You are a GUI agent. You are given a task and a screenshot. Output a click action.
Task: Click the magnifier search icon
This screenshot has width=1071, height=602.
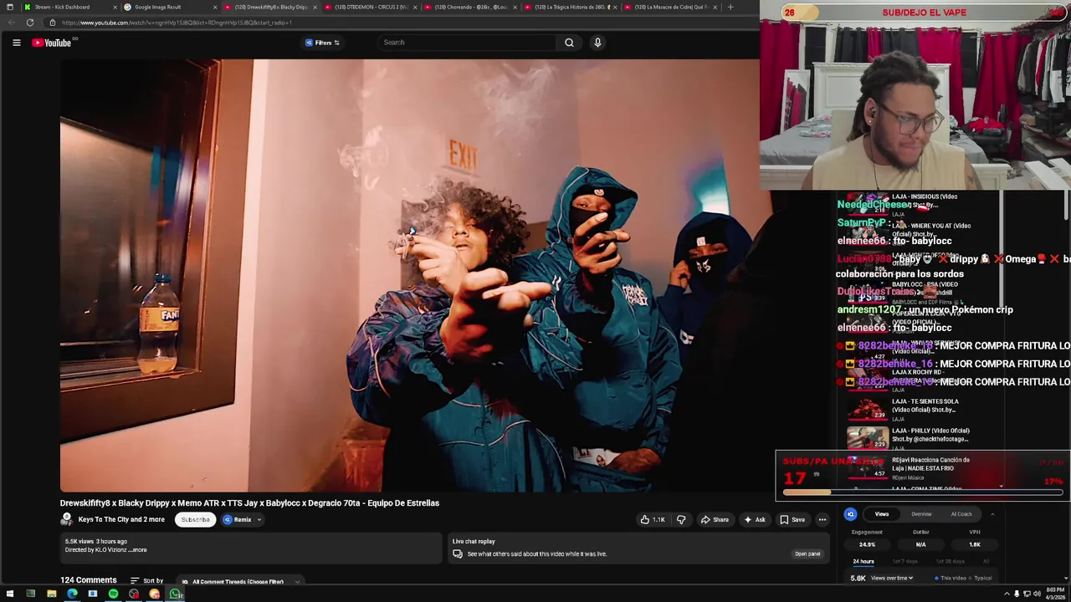point(569,43)
